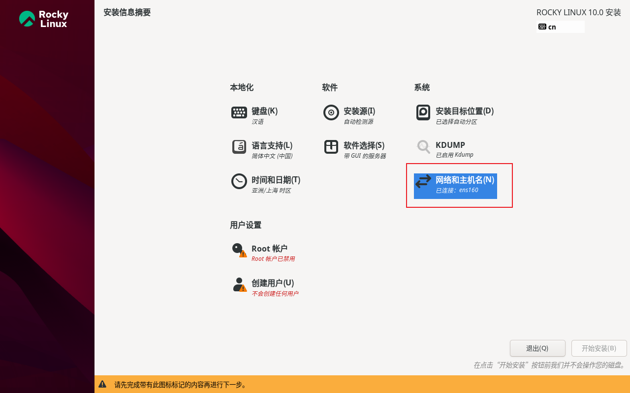Open 键盘(K) settings label
This screenshot has height=393, width=630.
coord(265,111)
